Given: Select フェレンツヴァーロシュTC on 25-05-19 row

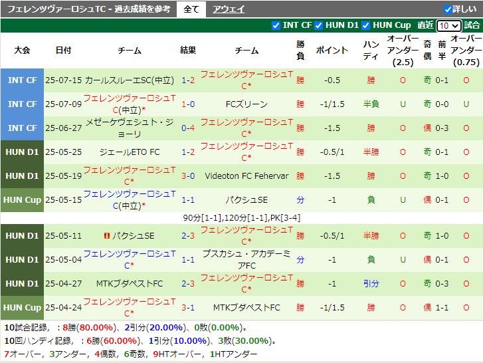Looking at the screenshot, I should [130, 176].
